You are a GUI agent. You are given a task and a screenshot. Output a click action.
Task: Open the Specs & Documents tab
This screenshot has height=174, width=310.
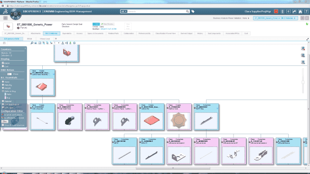coord(95,33)
